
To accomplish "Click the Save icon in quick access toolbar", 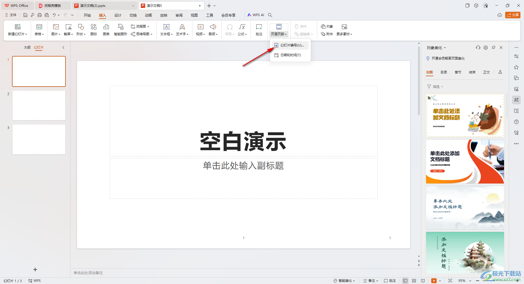I will (x=25, y=15).
